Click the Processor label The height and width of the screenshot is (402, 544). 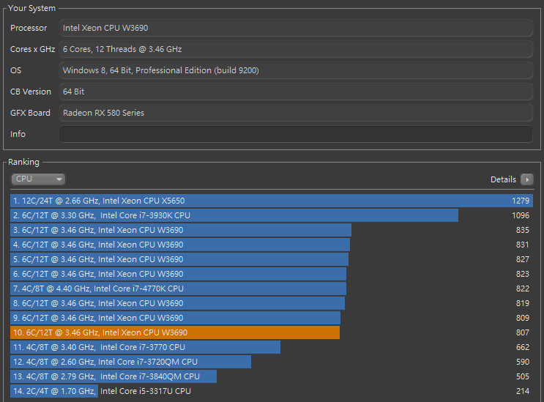(x=29, y=28)
